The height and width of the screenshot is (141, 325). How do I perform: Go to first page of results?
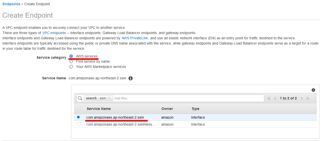(269, 98)
